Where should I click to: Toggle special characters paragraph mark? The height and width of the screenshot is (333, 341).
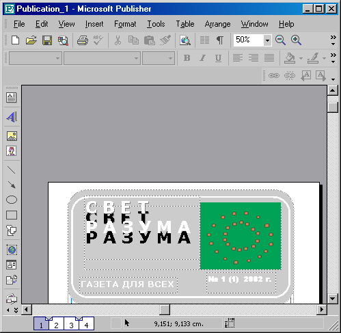tap(220, 40)
